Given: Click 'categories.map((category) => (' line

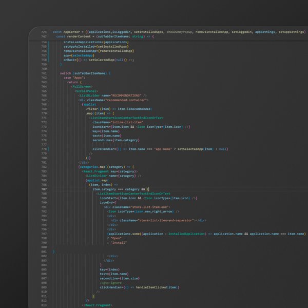Looking at the screenshot, I should coord(106,167).
